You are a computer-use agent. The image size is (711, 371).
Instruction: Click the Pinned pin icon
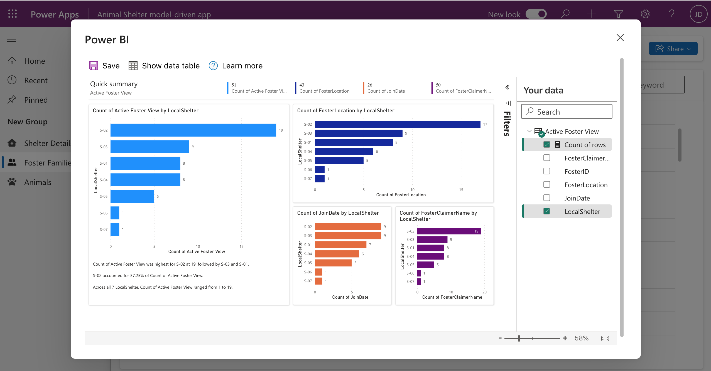[x=12, y=100]
